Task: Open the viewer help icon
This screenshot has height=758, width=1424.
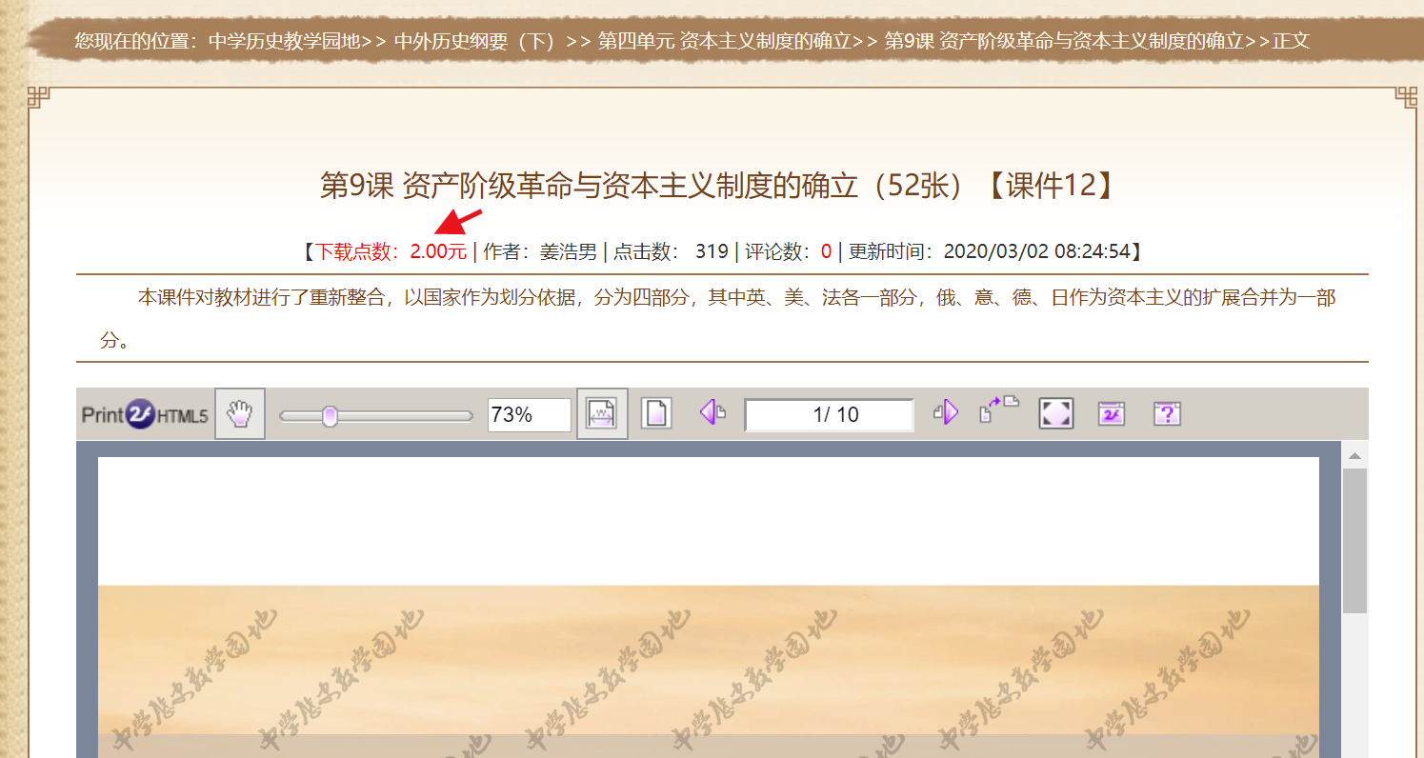Action: (x=1167, y=414)
